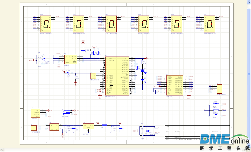Image resolution: width=251 pixels, height=152 pixels.
Task: Click the horizontal scrollbar left arrow
Action: [2, 150]
